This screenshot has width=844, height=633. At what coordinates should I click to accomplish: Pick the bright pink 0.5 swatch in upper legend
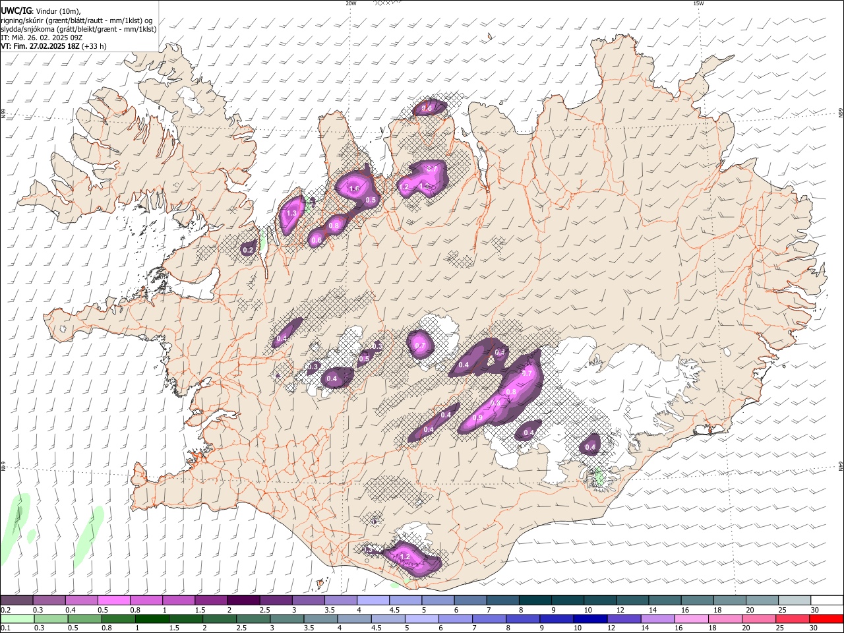coord(114,601)
